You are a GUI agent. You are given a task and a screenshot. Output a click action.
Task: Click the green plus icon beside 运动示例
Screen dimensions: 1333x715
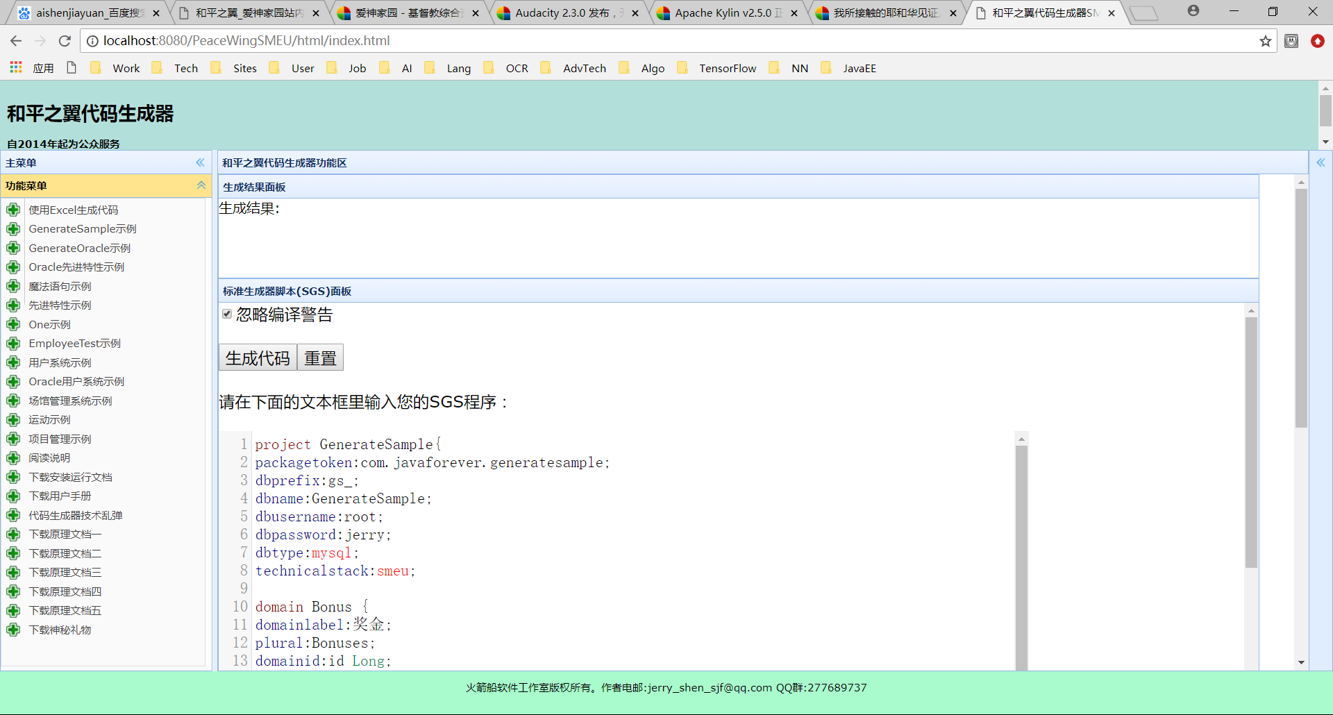click(13, 419)
